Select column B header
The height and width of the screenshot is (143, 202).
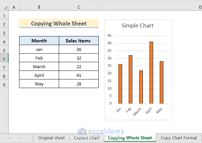click(x=39, y=7)
